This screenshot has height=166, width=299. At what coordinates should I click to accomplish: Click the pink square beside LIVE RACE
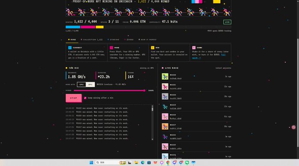point(163,68)
